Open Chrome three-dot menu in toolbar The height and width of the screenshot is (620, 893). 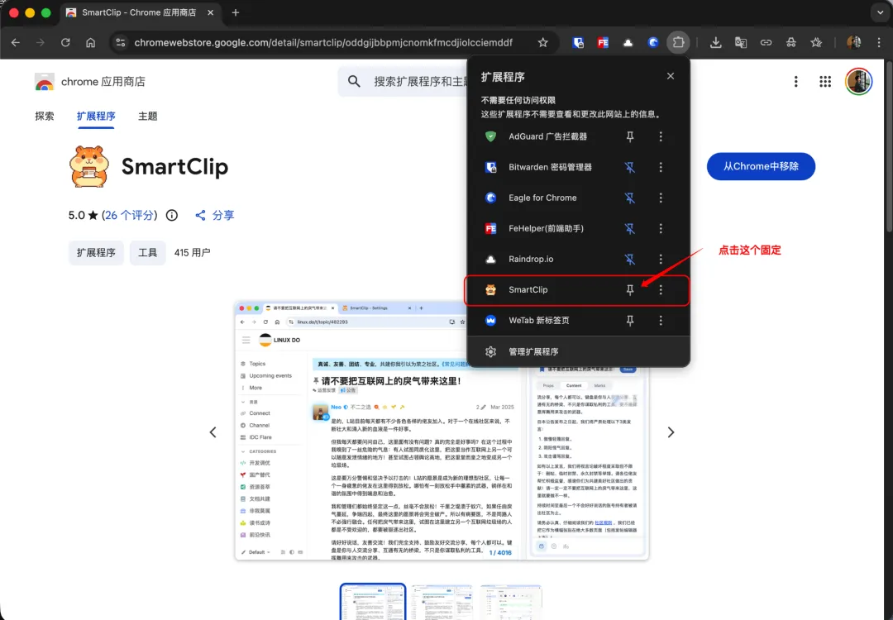[x=879, y=42]
